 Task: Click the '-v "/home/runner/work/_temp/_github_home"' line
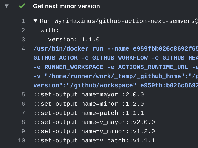116,76
